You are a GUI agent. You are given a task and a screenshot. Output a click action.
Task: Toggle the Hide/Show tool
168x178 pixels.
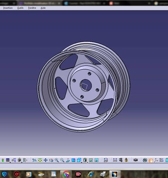[x=91, y=160]
